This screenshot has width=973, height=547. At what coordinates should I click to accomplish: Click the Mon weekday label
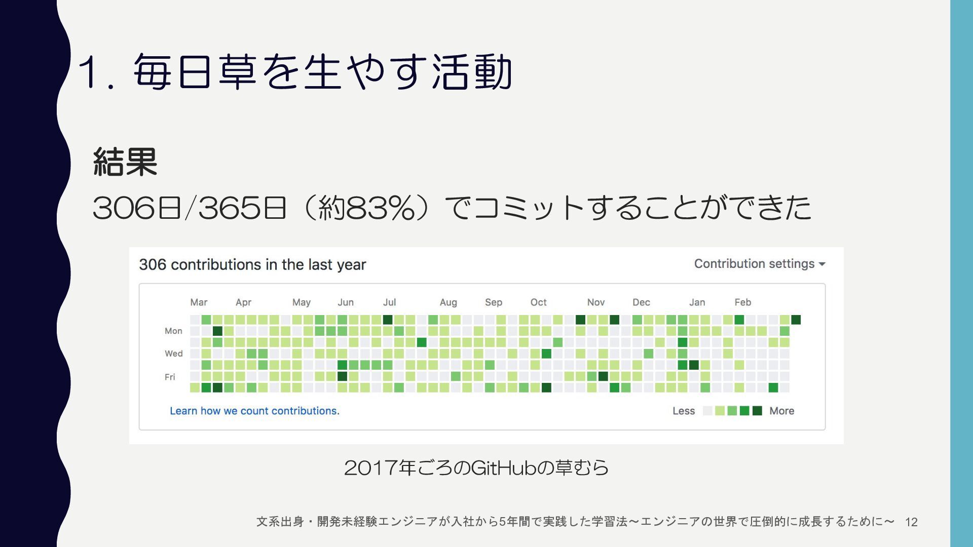[x=173, y=331]
